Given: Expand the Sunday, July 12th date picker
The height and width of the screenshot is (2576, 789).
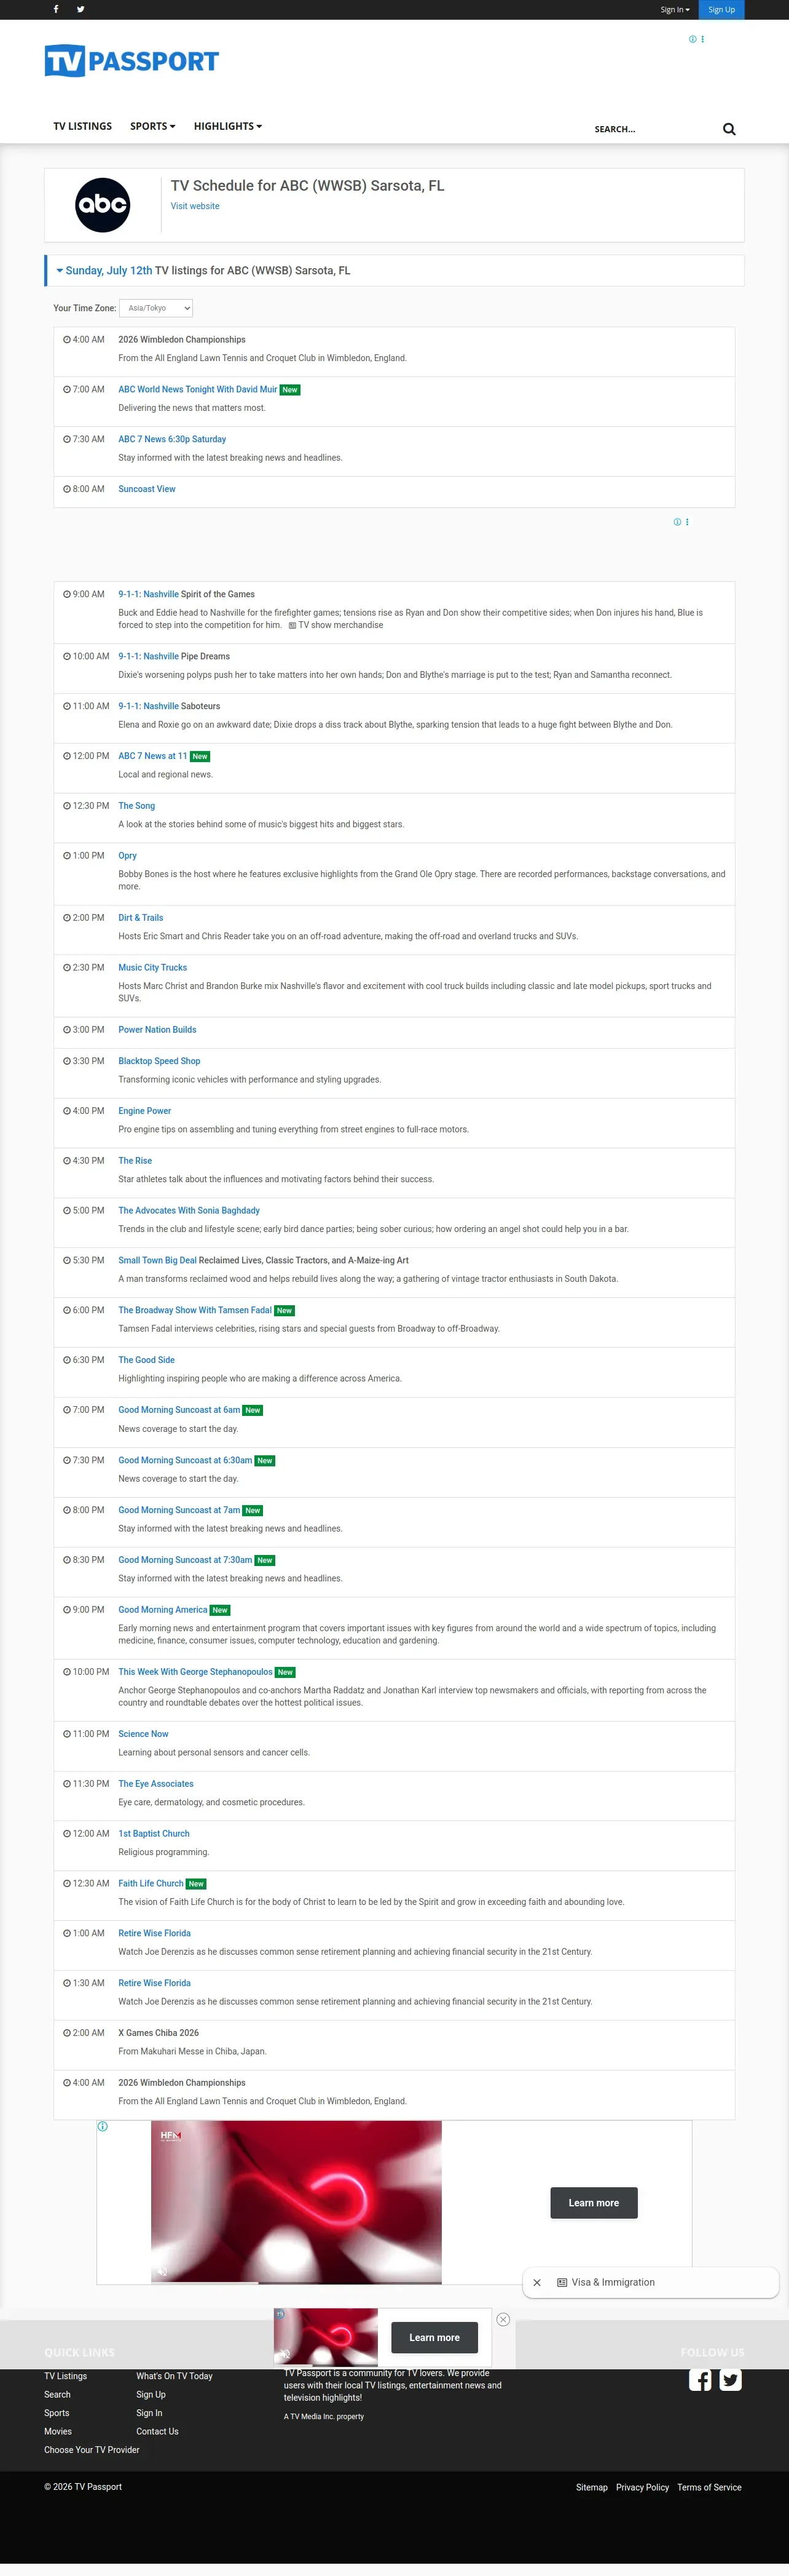Looking at the screenshot, I should click(104, 271).
